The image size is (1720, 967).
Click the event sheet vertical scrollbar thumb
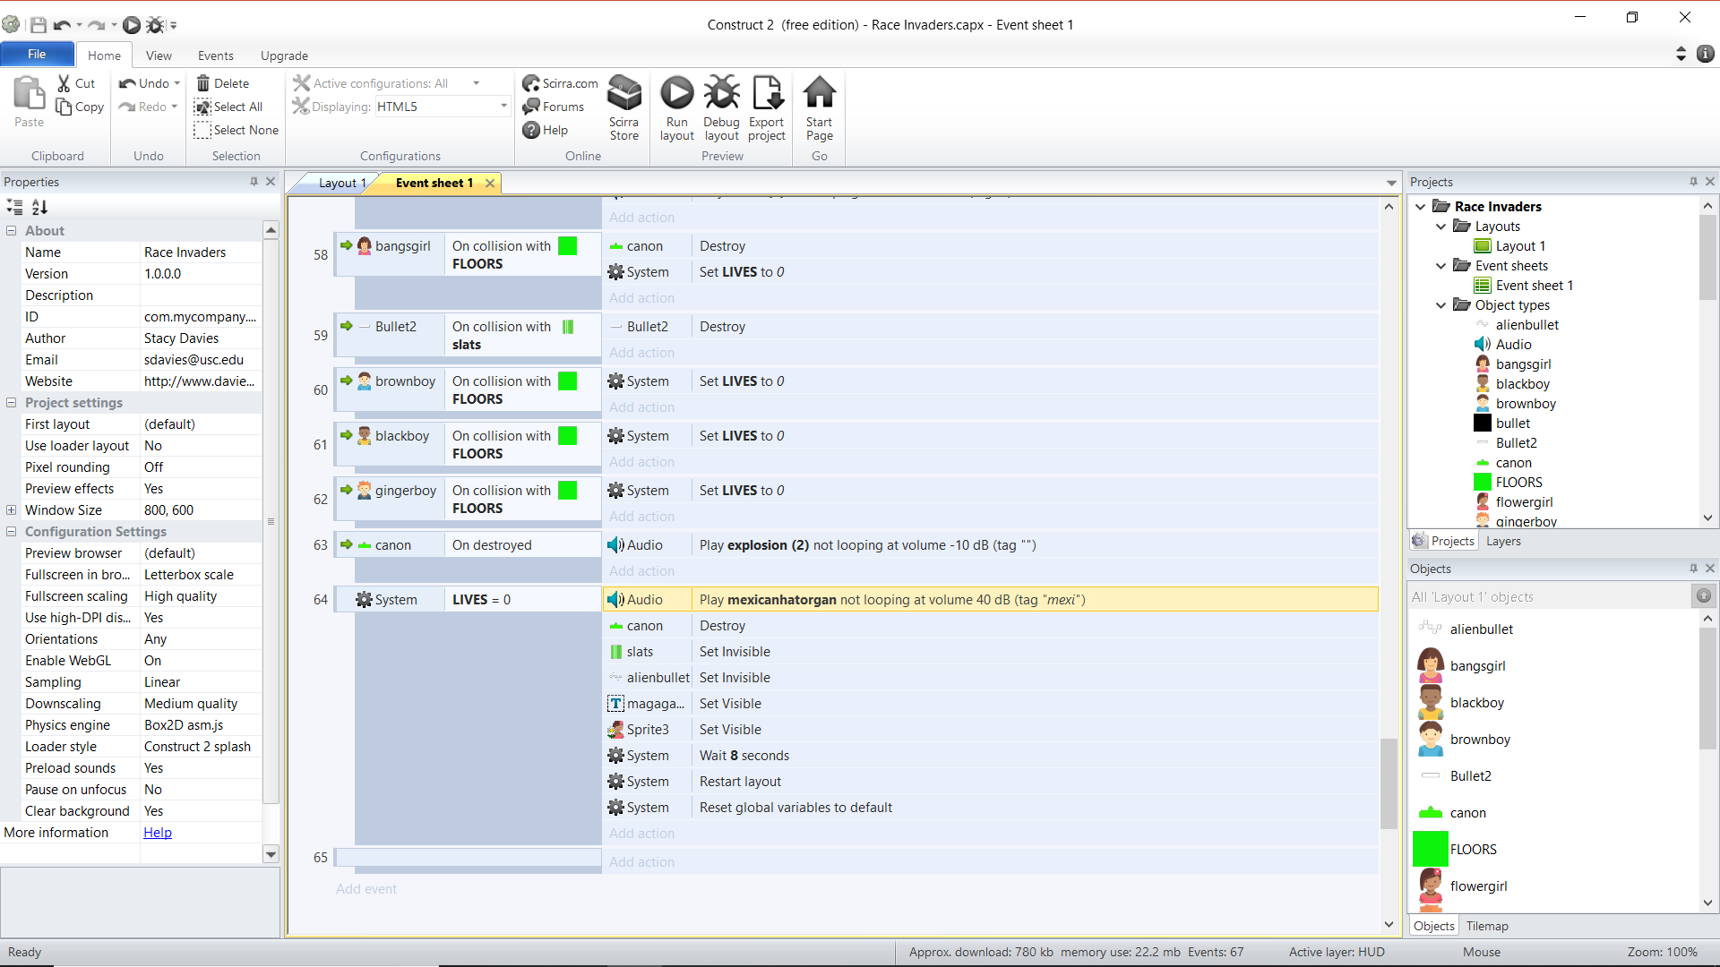point(1389,783)
